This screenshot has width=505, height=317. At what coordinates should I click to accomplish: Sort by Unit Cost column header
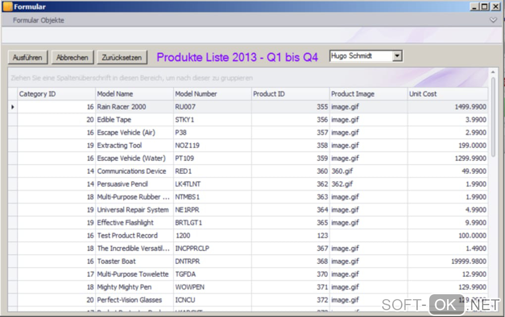[448, 94]
